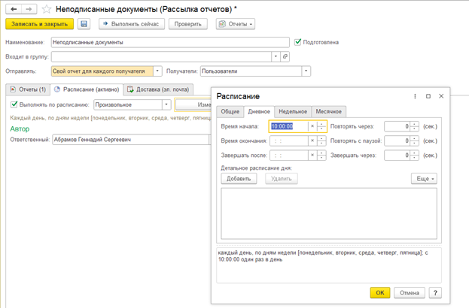Click the partially hidden Изменить button

coord(193,104)
